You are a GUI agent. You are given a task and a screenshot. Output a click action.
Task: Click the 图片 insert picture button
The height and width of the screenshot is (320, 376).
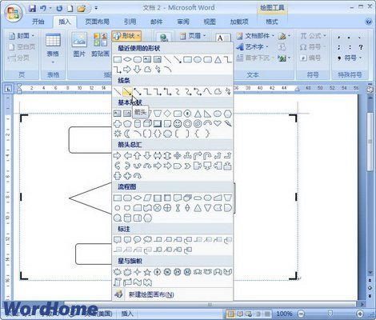pyautogui.click(x=79, y=45)
